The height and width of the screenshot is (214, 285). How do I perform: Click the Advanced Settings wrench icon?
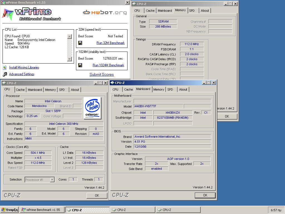[5, 74]
